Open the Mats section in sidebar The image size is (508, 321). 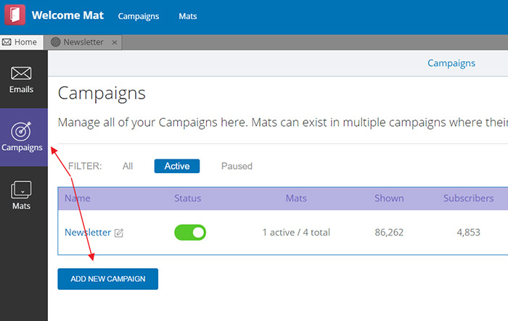click(x=21, y=196)
